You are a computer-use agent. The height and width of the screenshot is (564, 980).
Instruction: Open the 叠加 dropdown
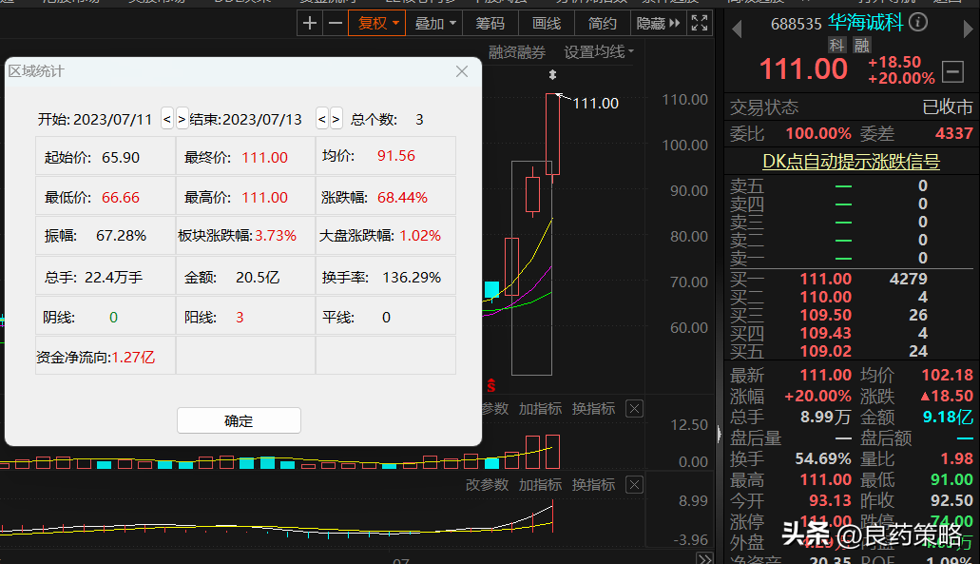click(x=435, y=24)
